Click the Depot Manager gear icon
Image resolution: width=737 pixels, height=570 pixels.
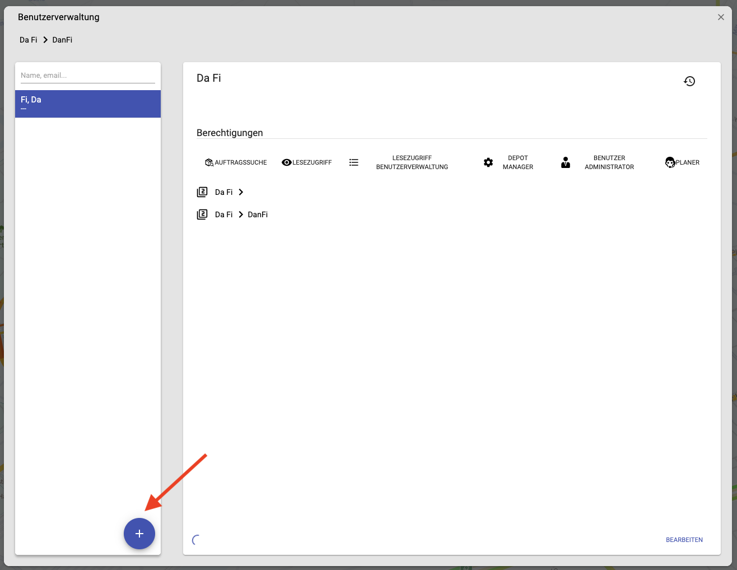488,162
